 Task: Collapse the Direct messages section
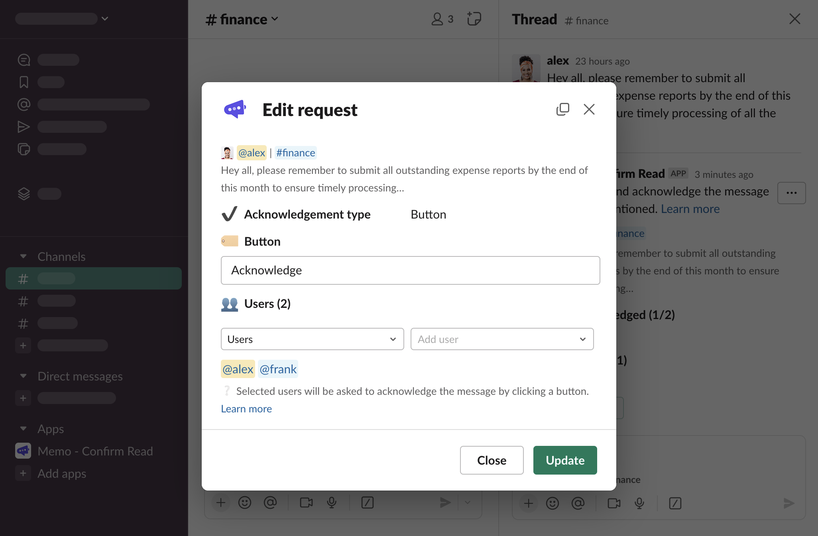pyautogui.click(x=23, y=376)
